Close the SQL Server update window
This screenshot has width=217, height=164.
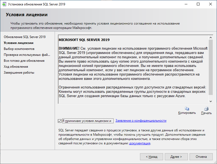211,4
